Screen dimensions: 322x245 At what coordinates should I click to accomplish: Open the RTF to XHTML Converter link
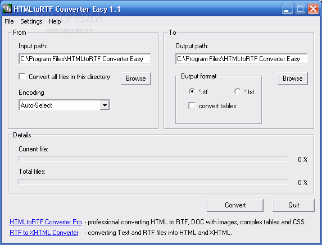pyautogui.click(x=44, y=233)
